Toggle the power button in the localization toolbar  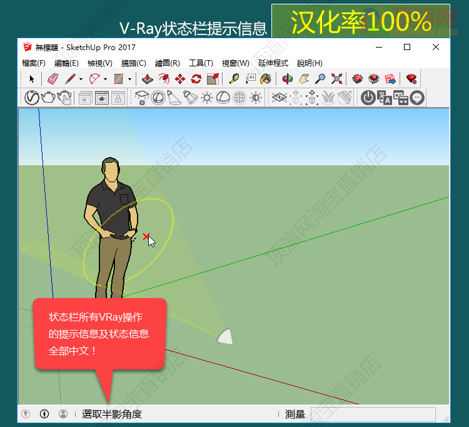368,98
